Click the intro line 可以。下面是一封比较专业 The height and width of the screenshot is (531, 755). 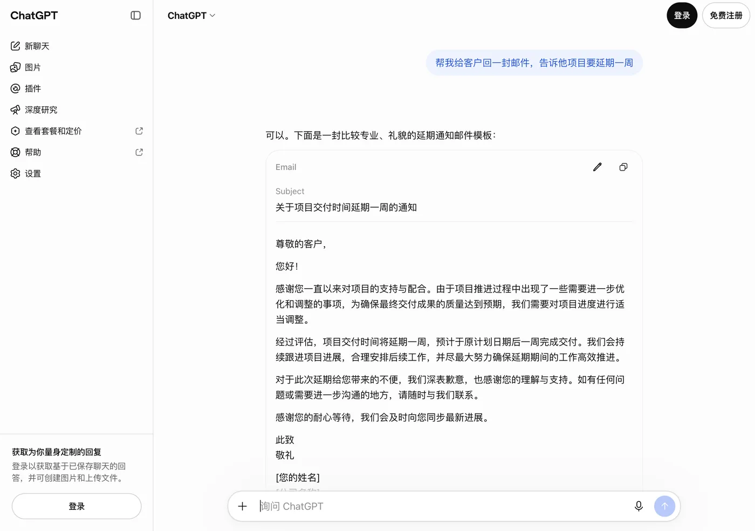click(x=381, y=135)
